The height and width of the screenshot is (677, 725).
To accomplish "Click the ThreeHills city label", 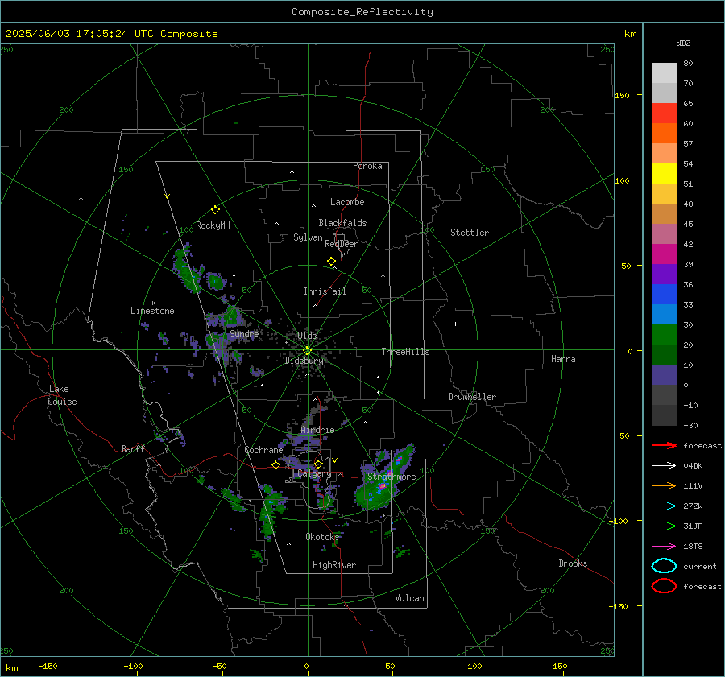I will click(x=405, y=352).
